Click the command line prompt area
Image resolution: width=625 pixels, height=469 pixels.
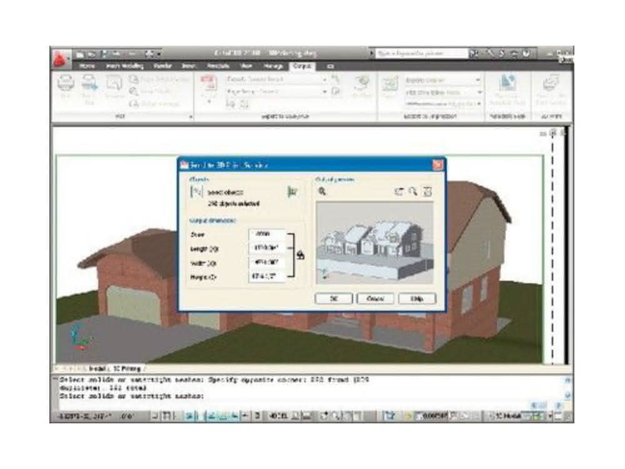point(131,396)
